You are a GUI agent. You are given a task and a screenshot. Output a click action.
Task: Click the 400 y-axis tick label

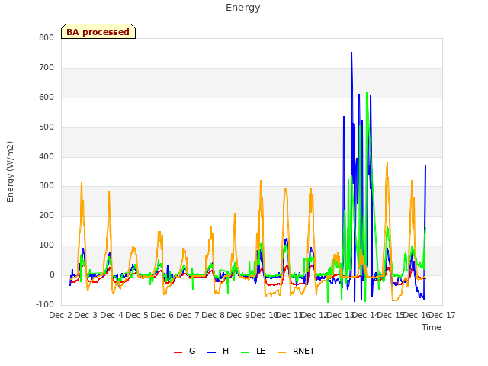[47, 156]
